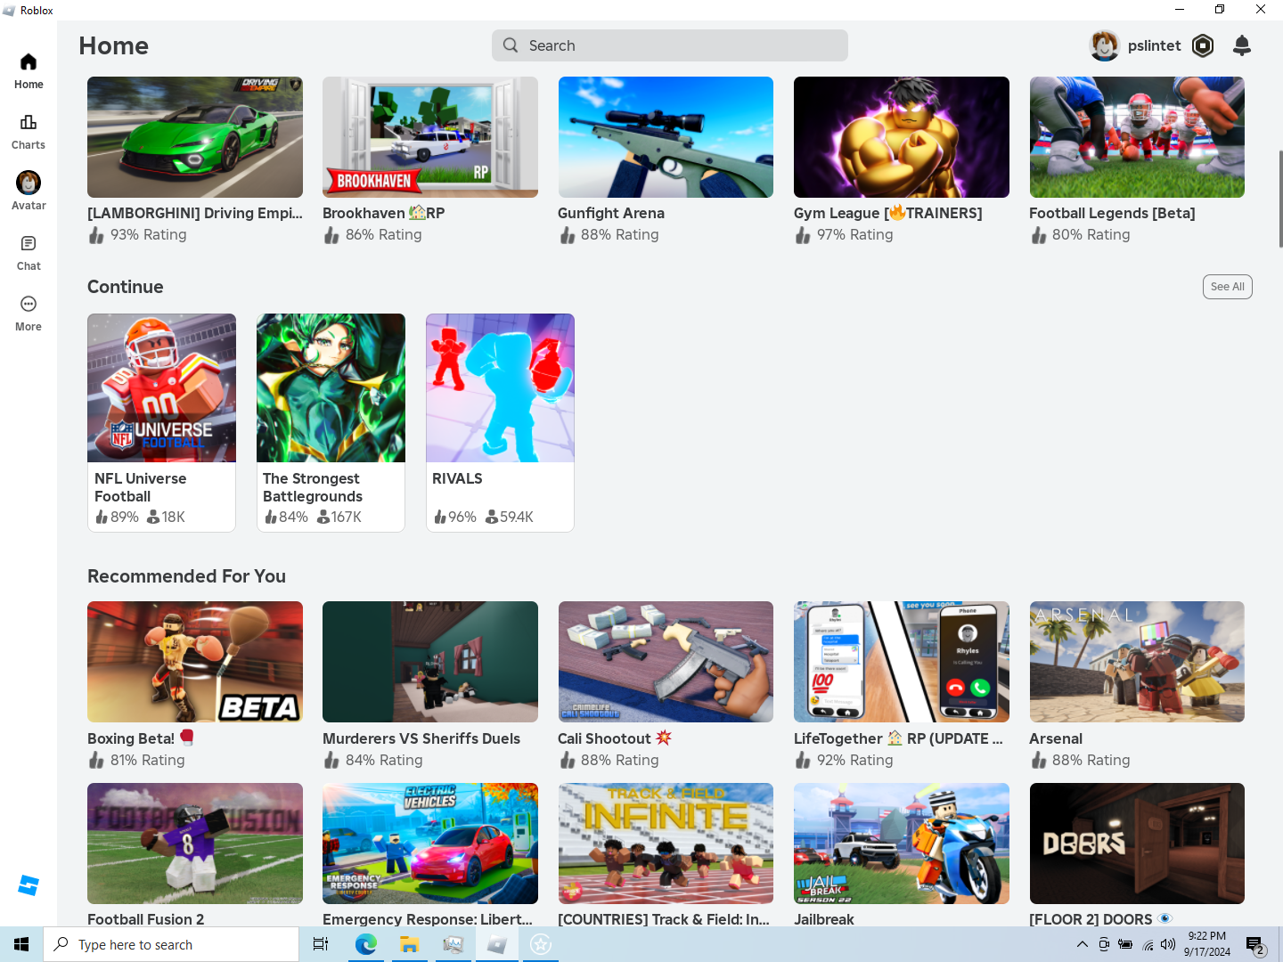Open Track & Field Infinite thumbnail

coord(666,844)
